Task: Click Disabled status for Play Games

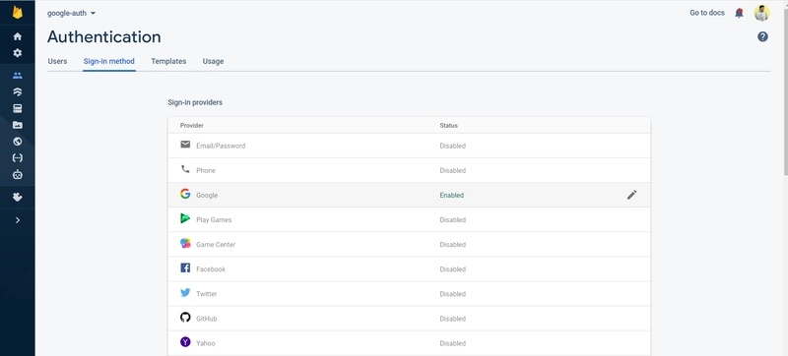Action: coord(453,219)
